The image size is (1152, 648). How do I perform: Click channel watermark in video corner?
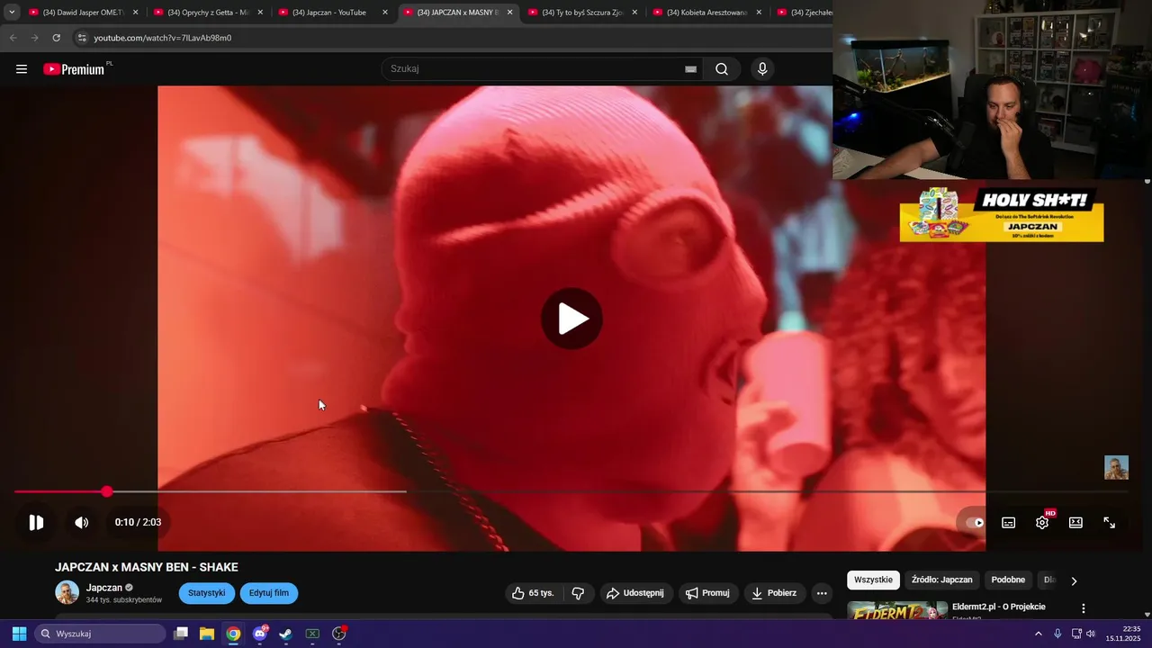[1116, 468]
